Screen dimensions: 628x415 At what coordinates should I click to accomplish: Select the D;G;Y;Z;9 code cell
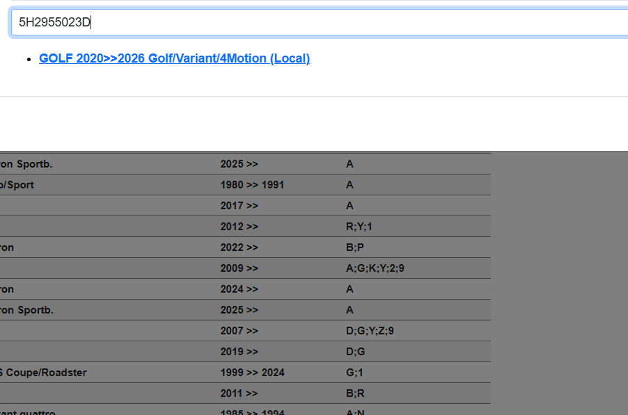pyautogui.click(x=370, y=331)
